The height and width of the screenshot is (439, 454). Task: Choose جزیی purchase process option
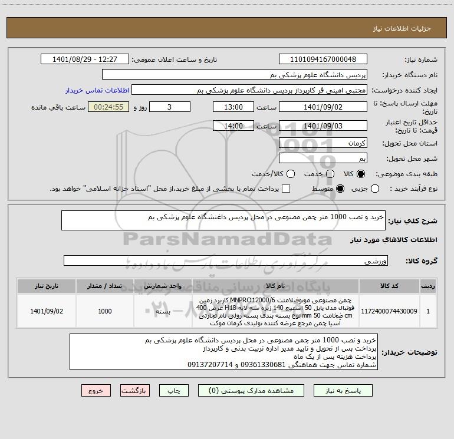(x=374, y=189)
